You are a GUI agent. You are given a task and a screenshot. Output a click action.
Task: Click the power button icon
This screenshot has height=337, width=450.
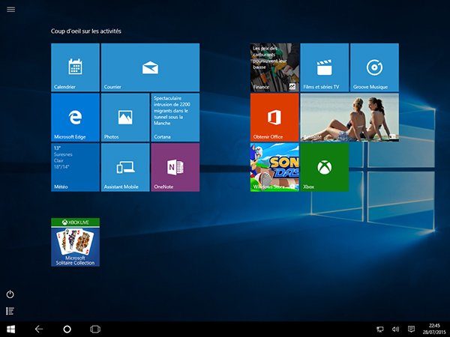point(10,294)
